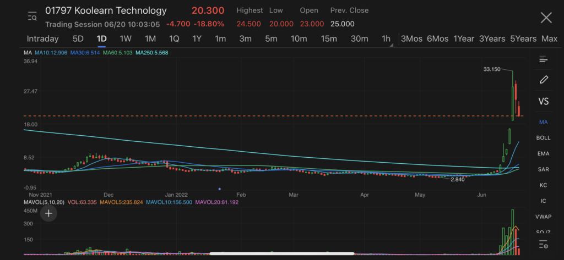Click the Trading Session timestamp text
The image size is (564, 260).
click(x=102, y=24)
